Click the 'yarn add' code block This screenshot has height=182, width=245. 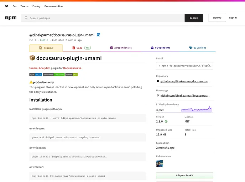88,137
